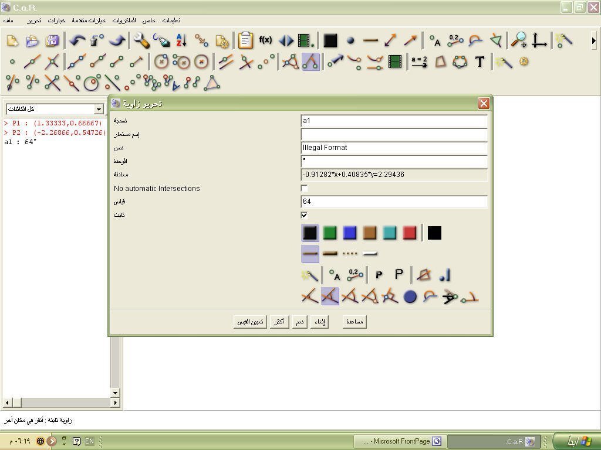Select the highlighted fixed angle tool
Screen dimensions: 601x450
point(310,62)
